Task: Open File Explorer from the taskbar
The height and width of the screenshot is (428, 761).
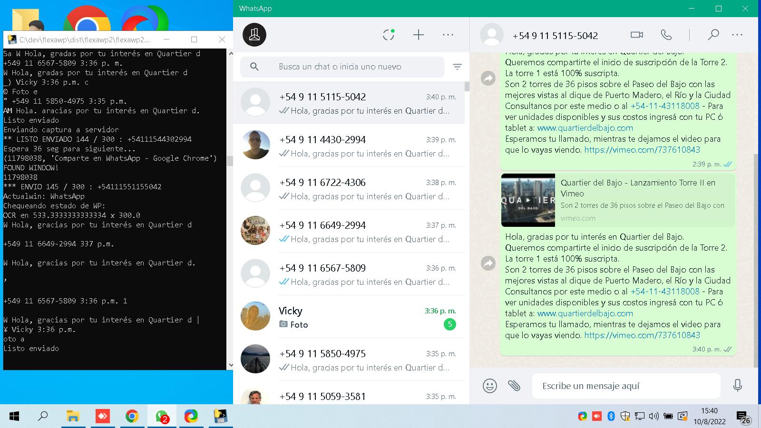Action: (x=73, y=417)
